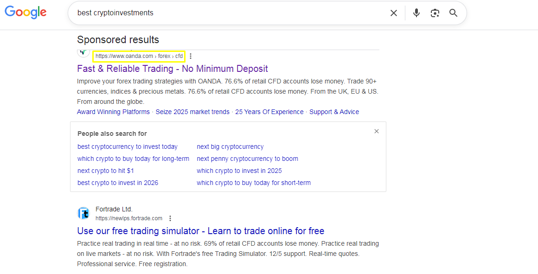
Task: Clear the search box with X icon
Action: coord(394,13)
